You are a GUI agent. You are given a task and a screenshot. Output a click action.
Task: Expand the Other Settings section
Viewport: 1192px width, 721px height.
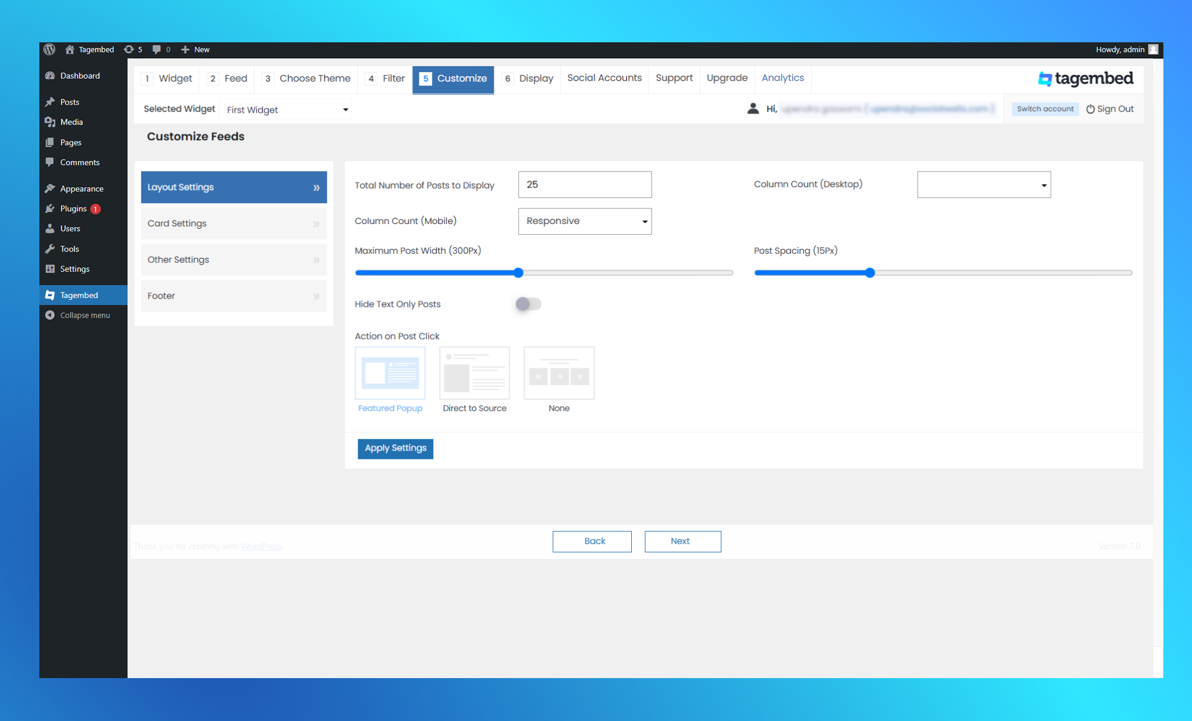coord(234,260)
